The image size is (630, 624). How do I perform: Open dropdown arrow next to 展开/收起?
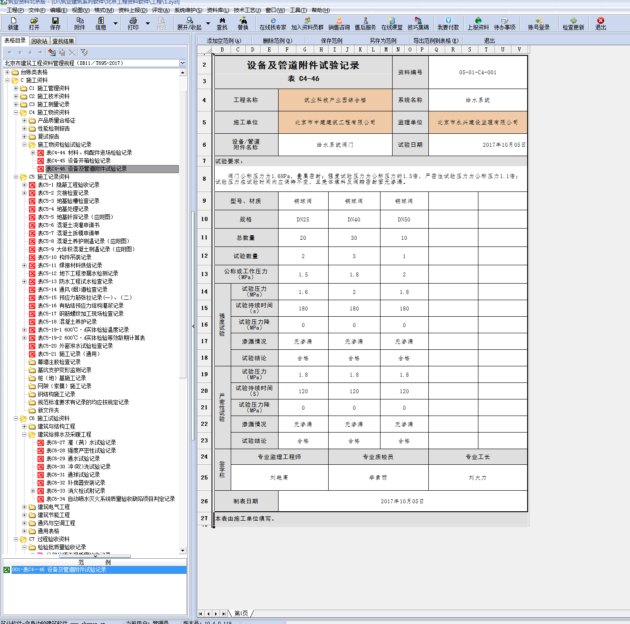tap(208, 23)
